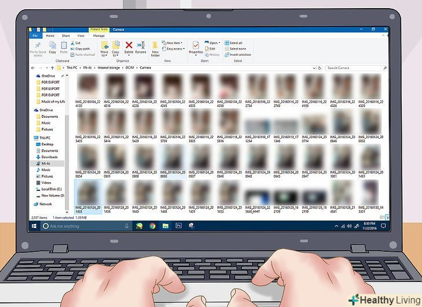Open the New item dropdown

click(x=172, y=43)
